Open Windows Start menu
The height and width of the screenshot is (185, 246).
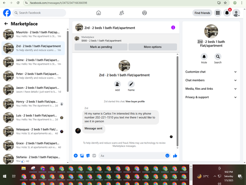click(4, 176)
